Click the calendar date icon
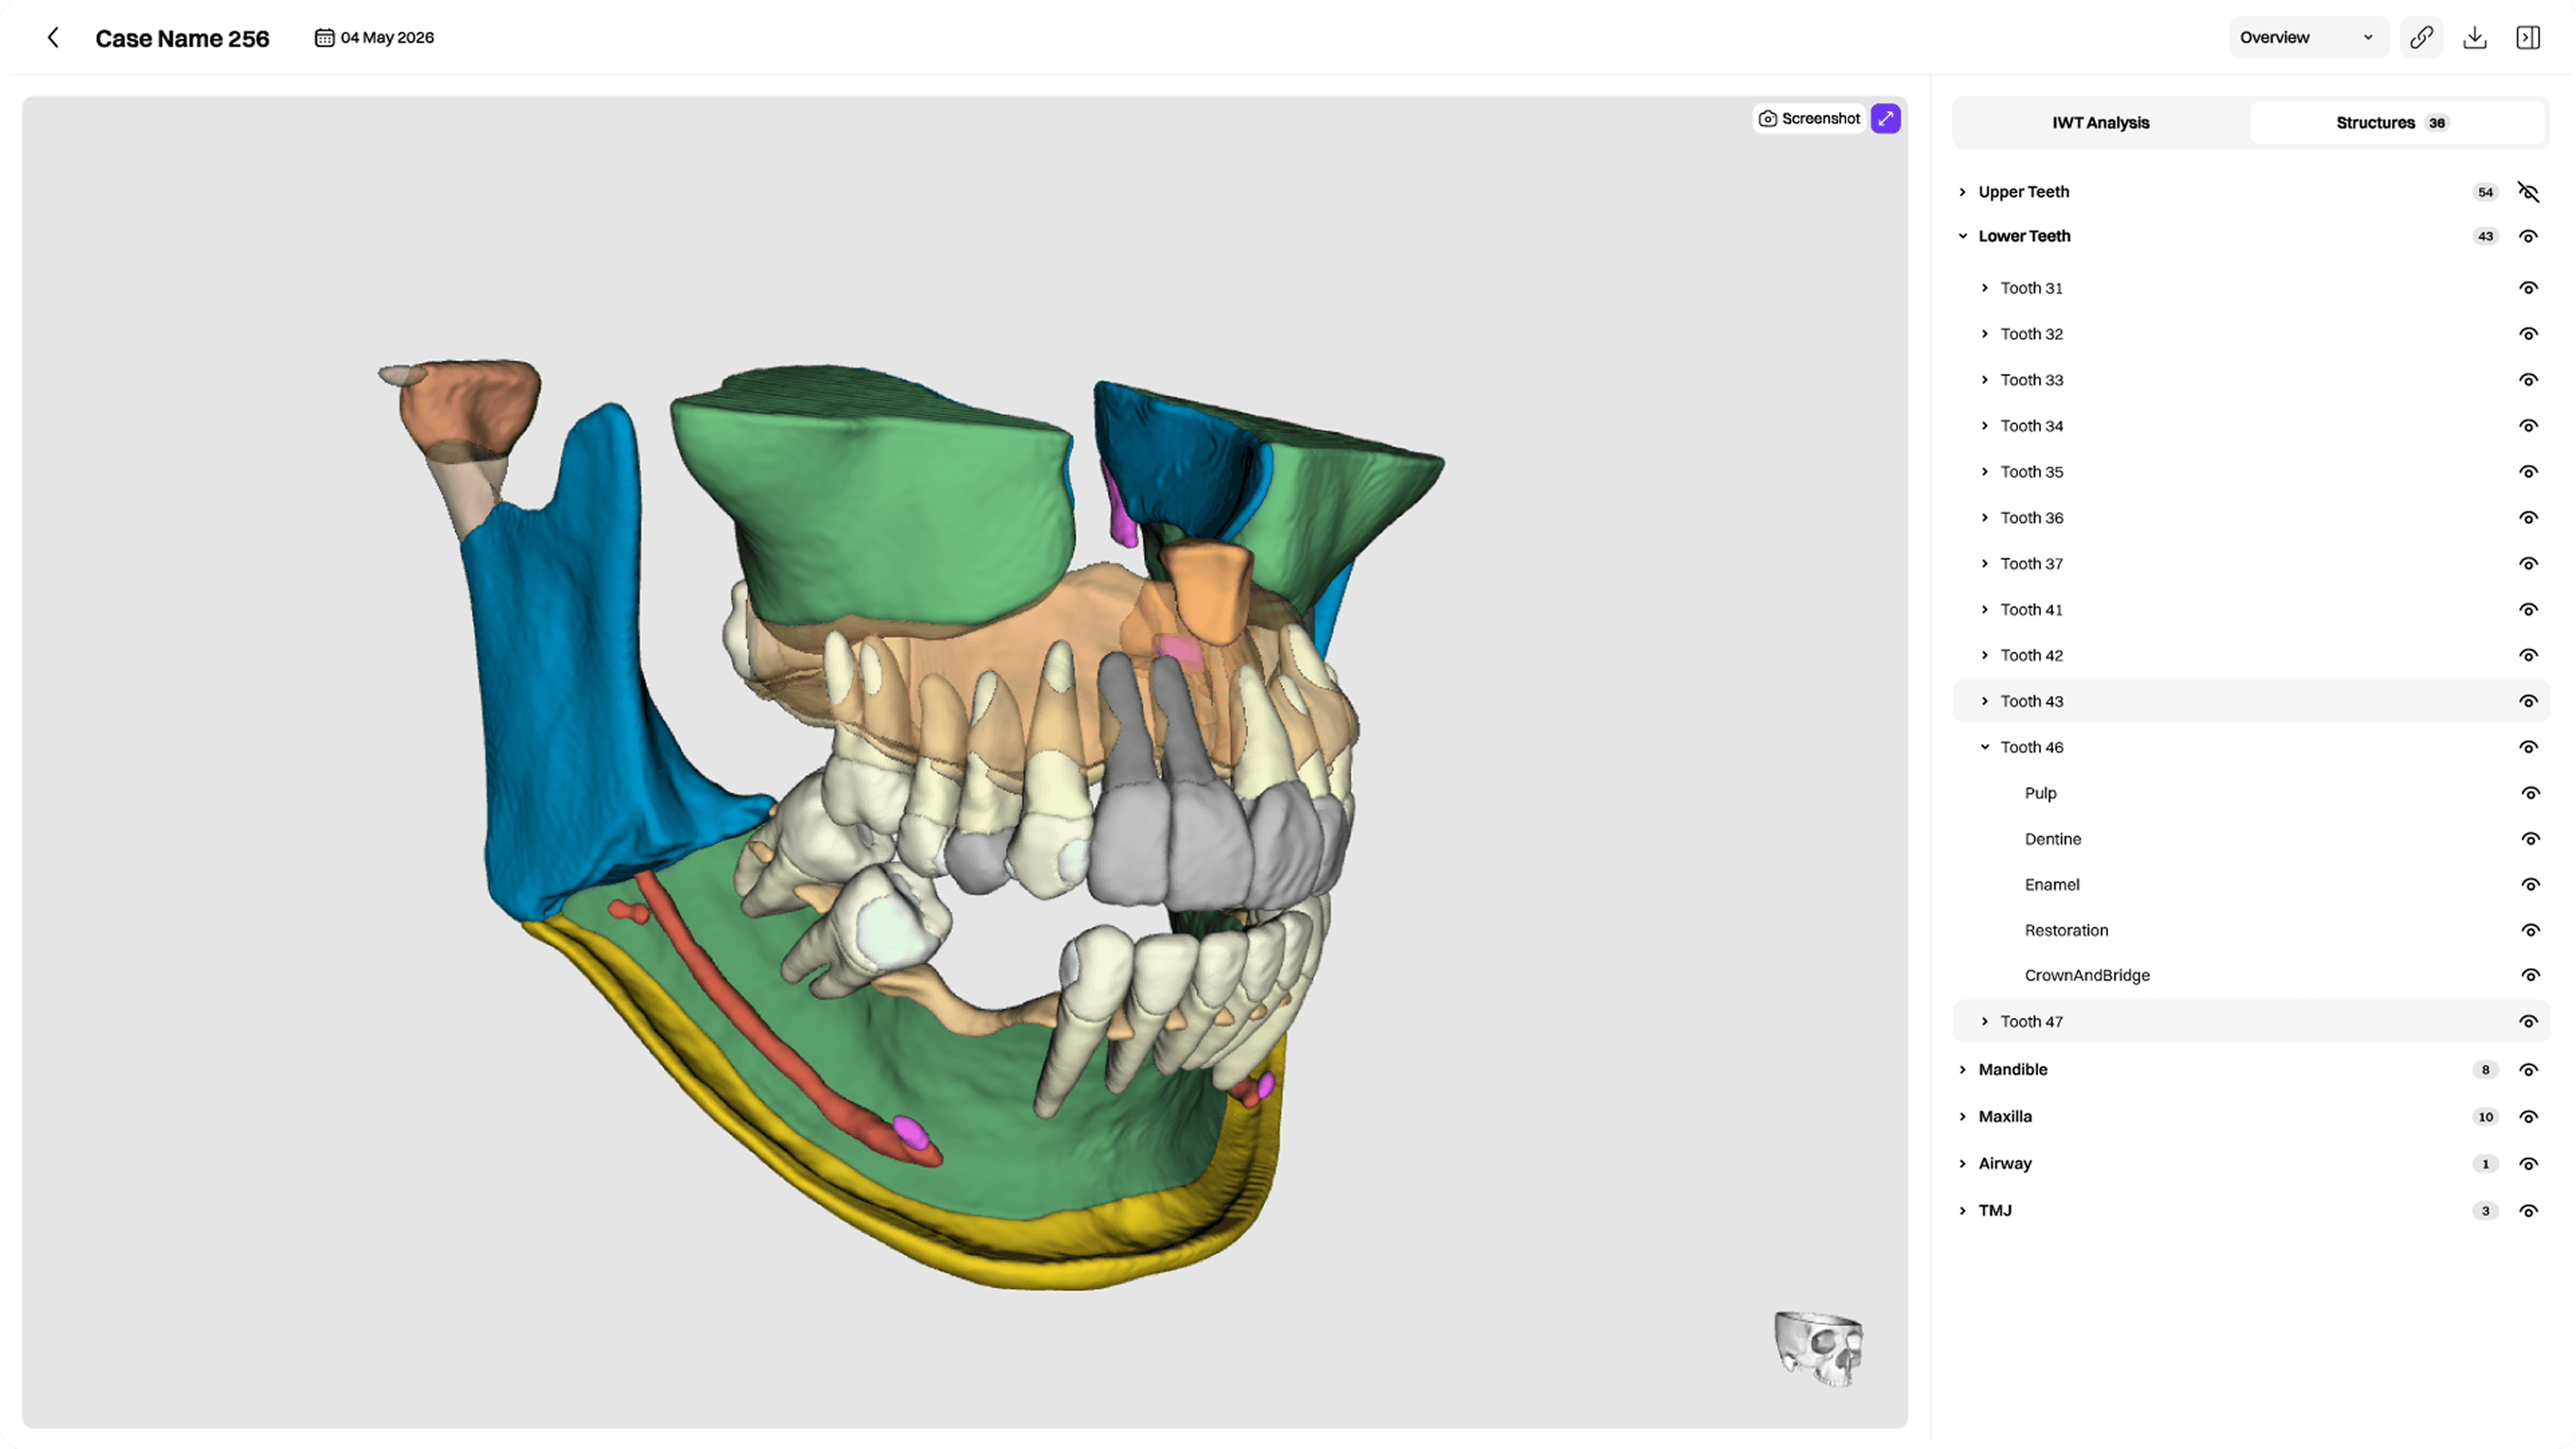2576x1449 pixels. point(324,38)
